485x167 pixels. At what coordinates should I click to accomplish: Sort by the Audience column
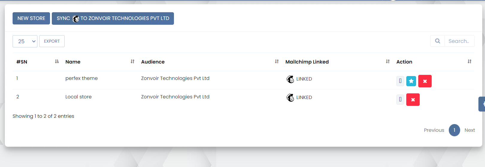click(277, 61)
